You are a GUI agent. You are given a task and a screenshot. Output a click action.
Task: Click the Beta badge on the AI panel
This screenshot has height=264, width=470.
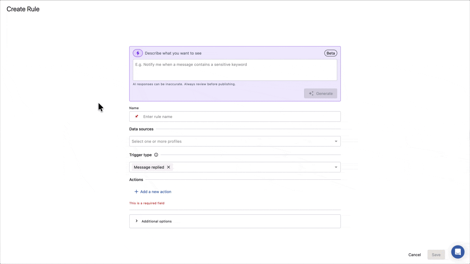pyautogui.click(x=330, y=53)
